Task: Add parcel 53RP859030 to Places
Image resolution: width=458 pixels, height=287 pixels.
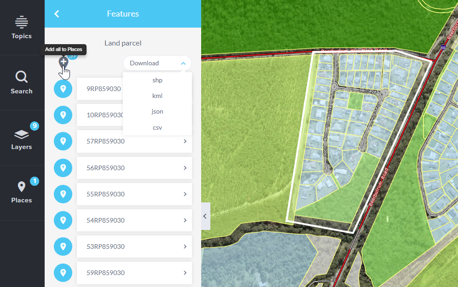Action: click(63, 247)
